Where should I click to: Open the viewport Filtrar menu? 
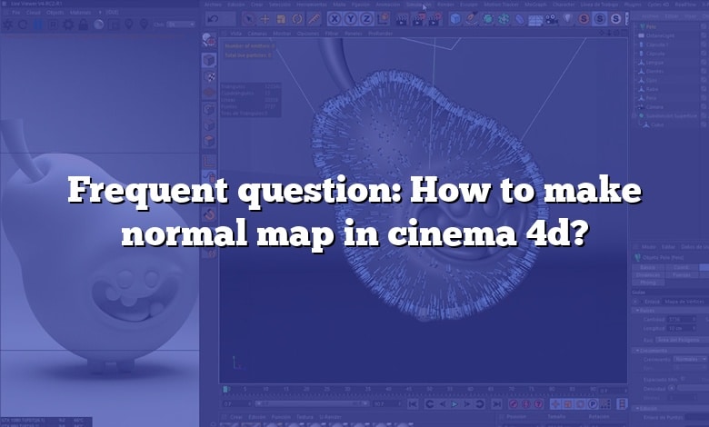coord(332,34)
